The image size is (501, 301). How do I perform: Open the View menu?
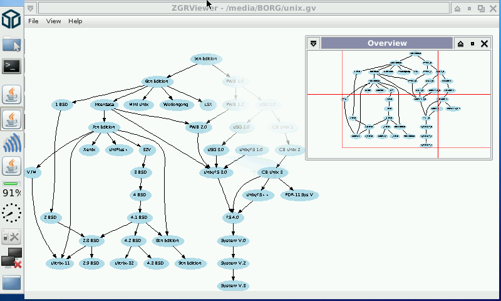pos(53,21)
